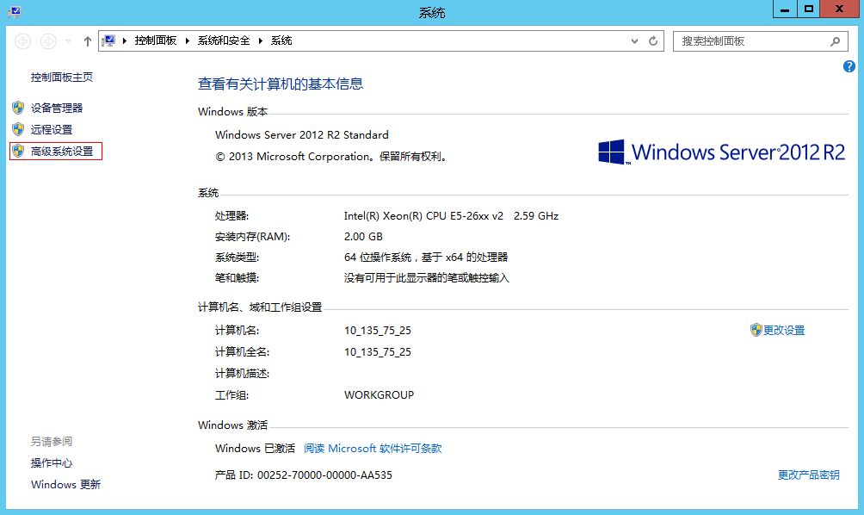Click the computer icon in address bar

108,40
